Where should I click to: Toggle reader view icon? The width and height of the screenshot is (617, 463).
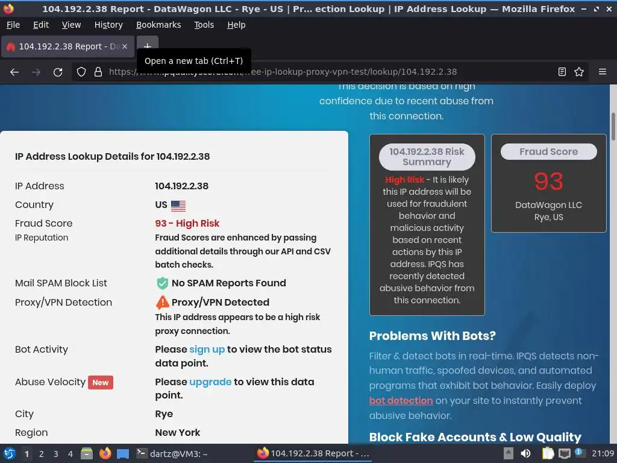point(562,72)
